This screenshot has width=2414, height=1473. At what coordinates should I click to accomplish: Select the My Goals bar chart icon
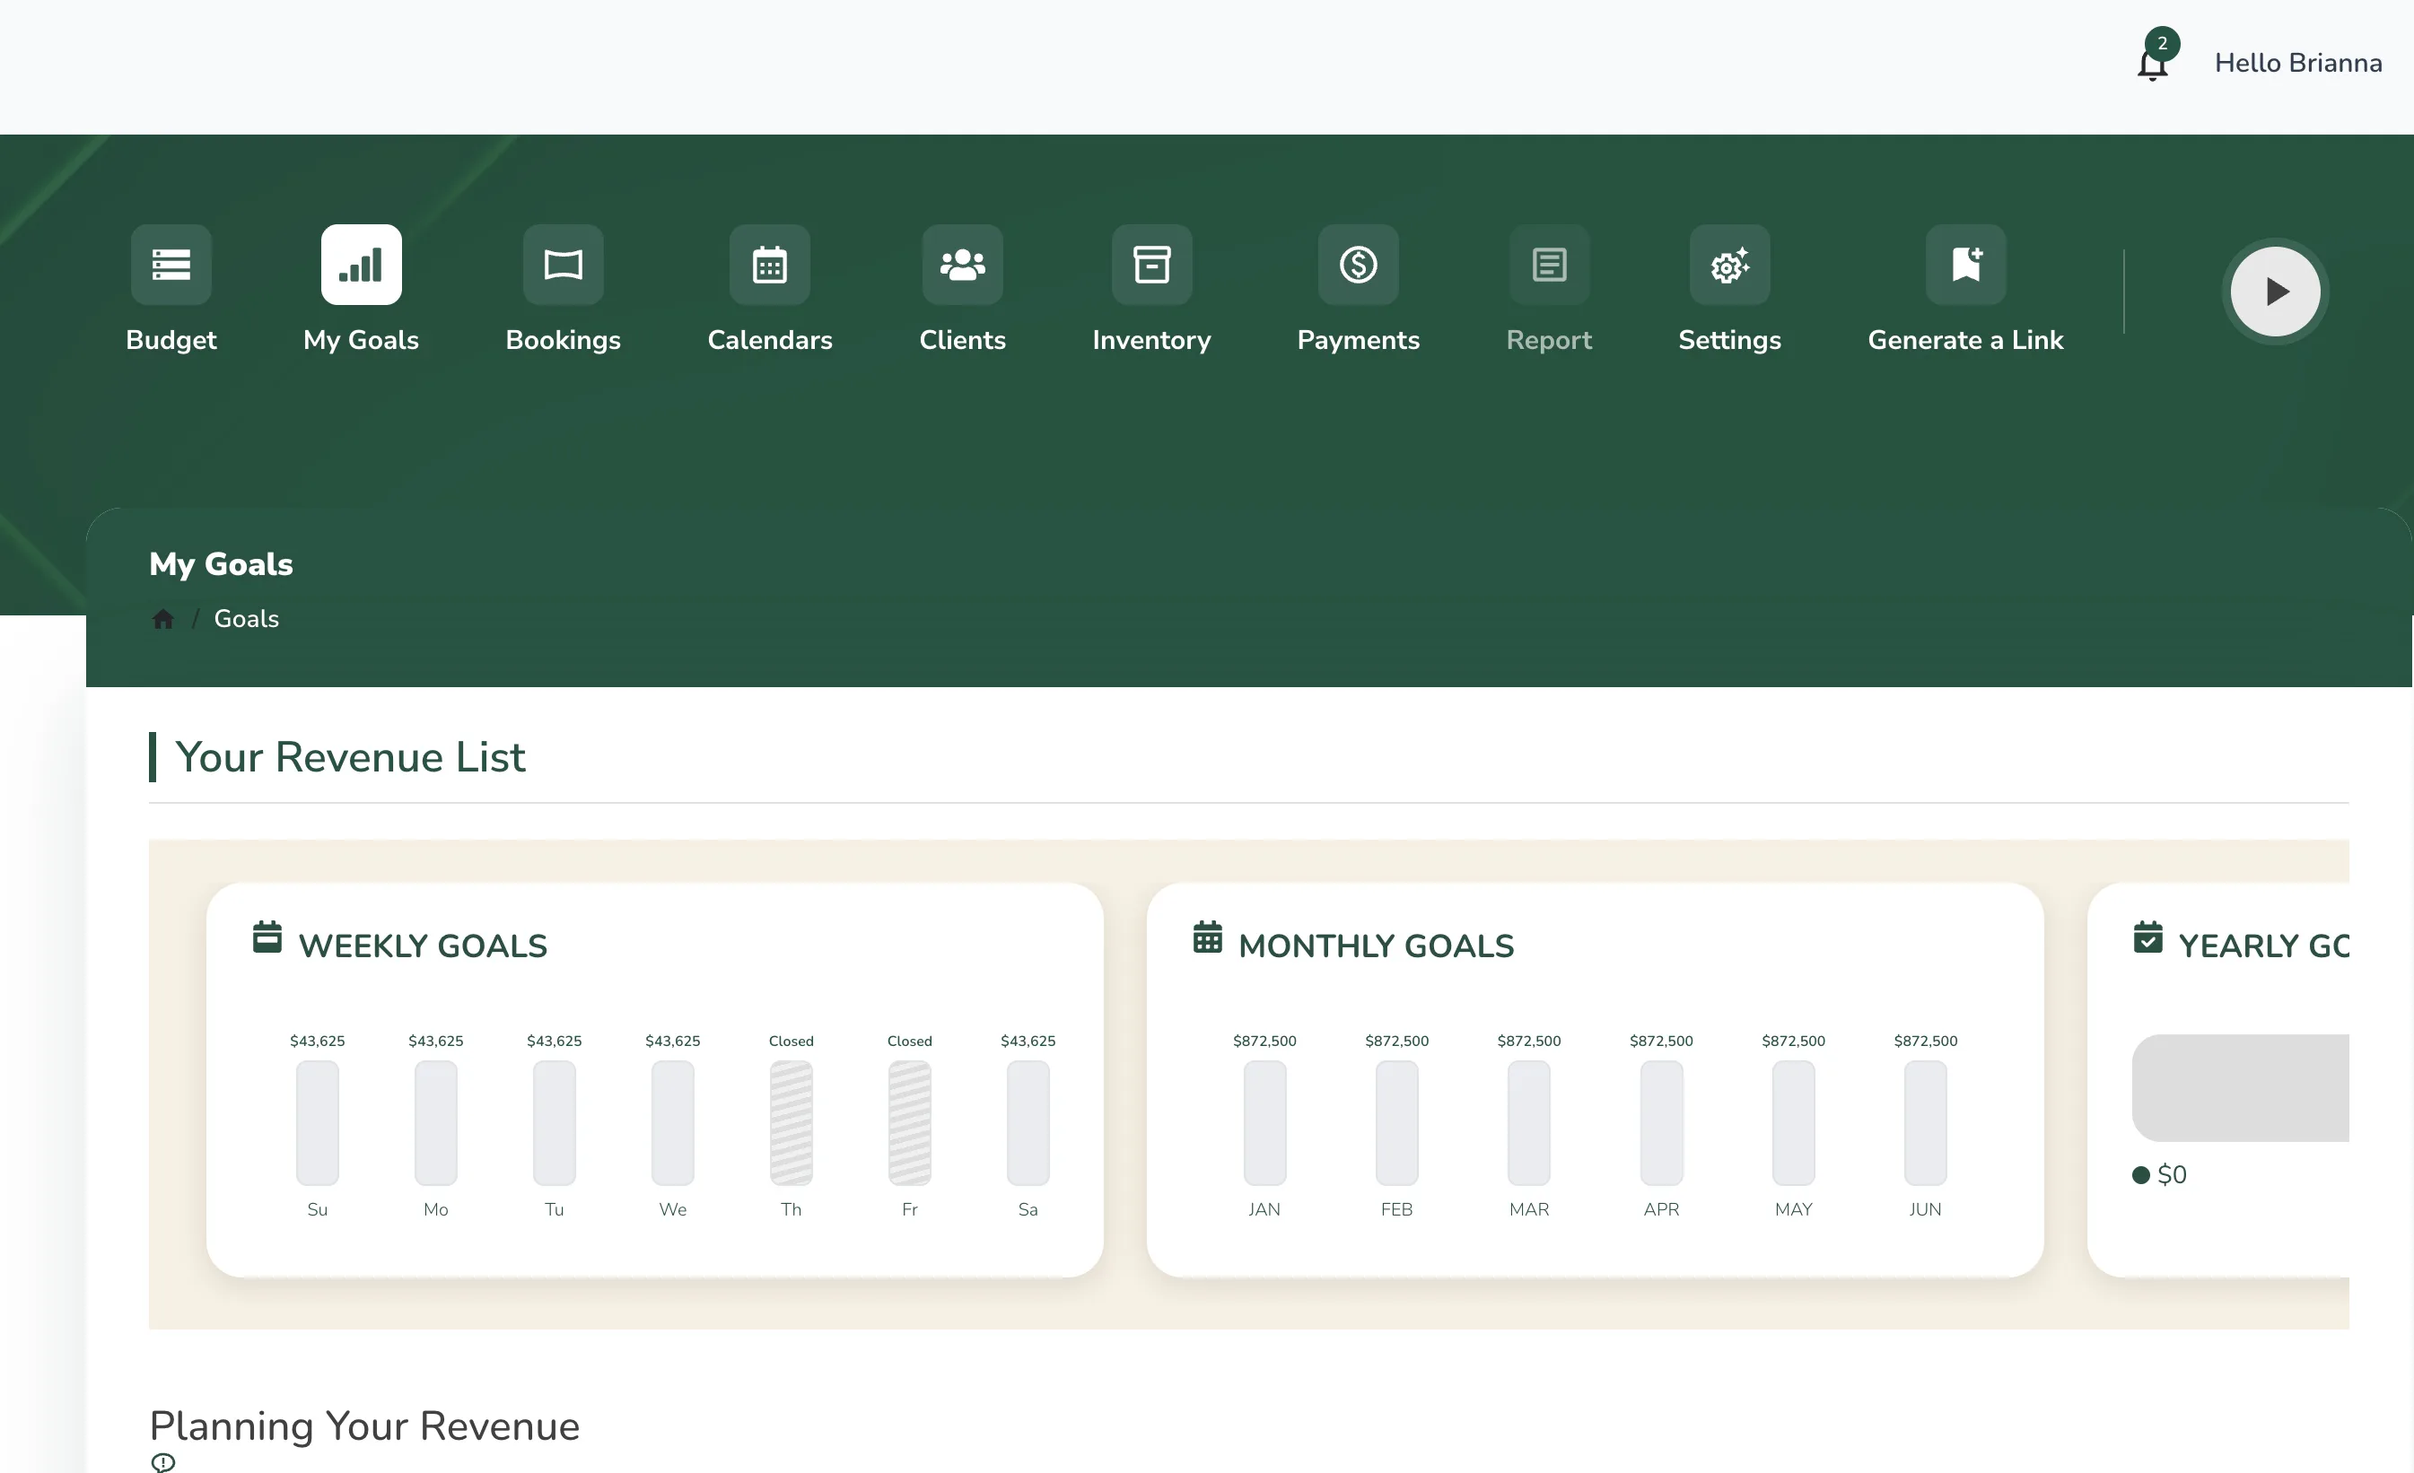click(362, 265)
